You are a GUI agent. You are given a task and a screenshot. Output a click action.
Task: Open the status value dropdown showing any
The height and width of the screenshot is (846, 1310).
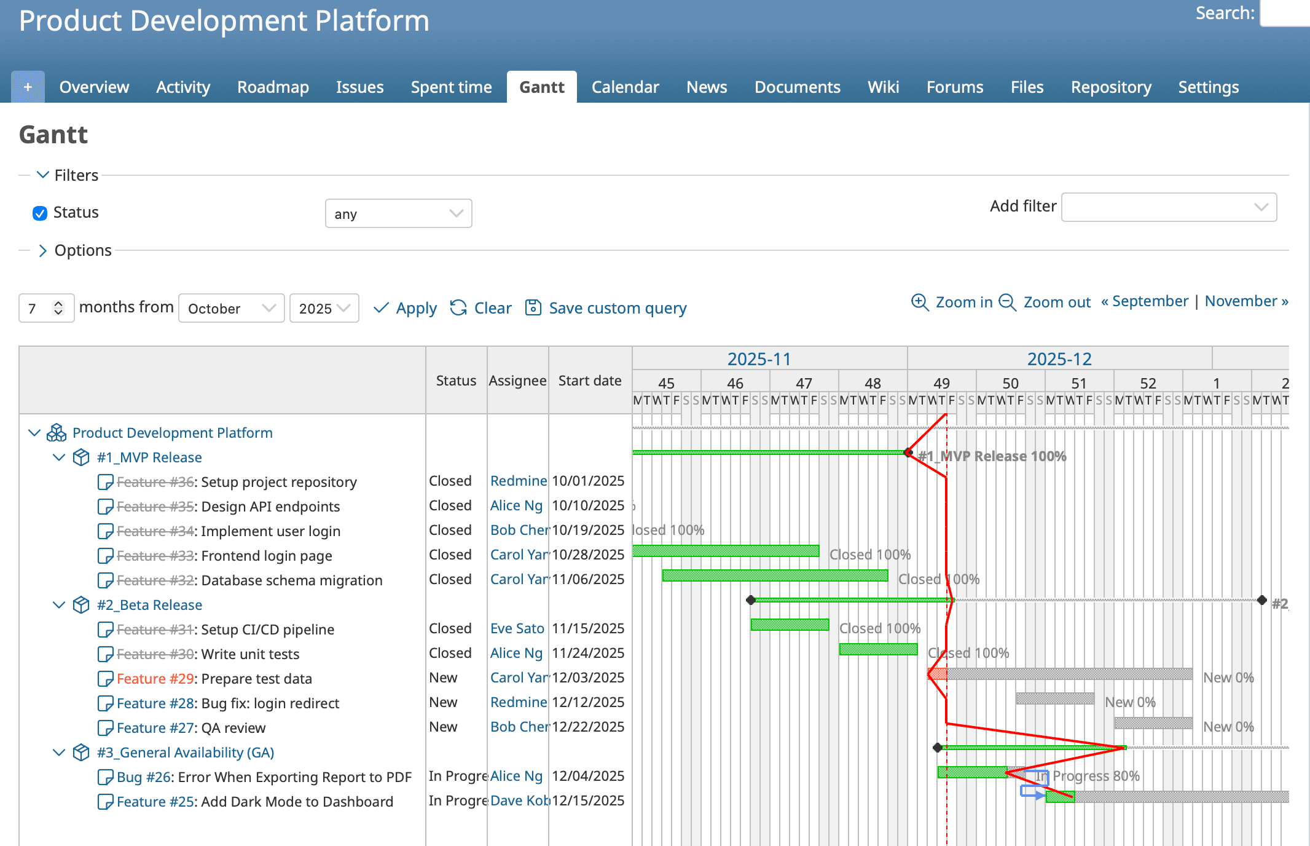pos(398,213)
